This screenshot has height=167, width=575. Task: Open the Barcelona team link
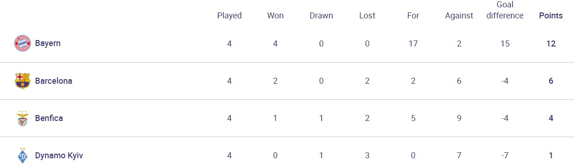(54, 81)
